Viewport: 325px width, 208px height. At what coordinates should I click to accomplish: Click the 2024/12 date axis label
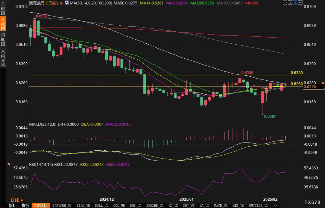107,199
